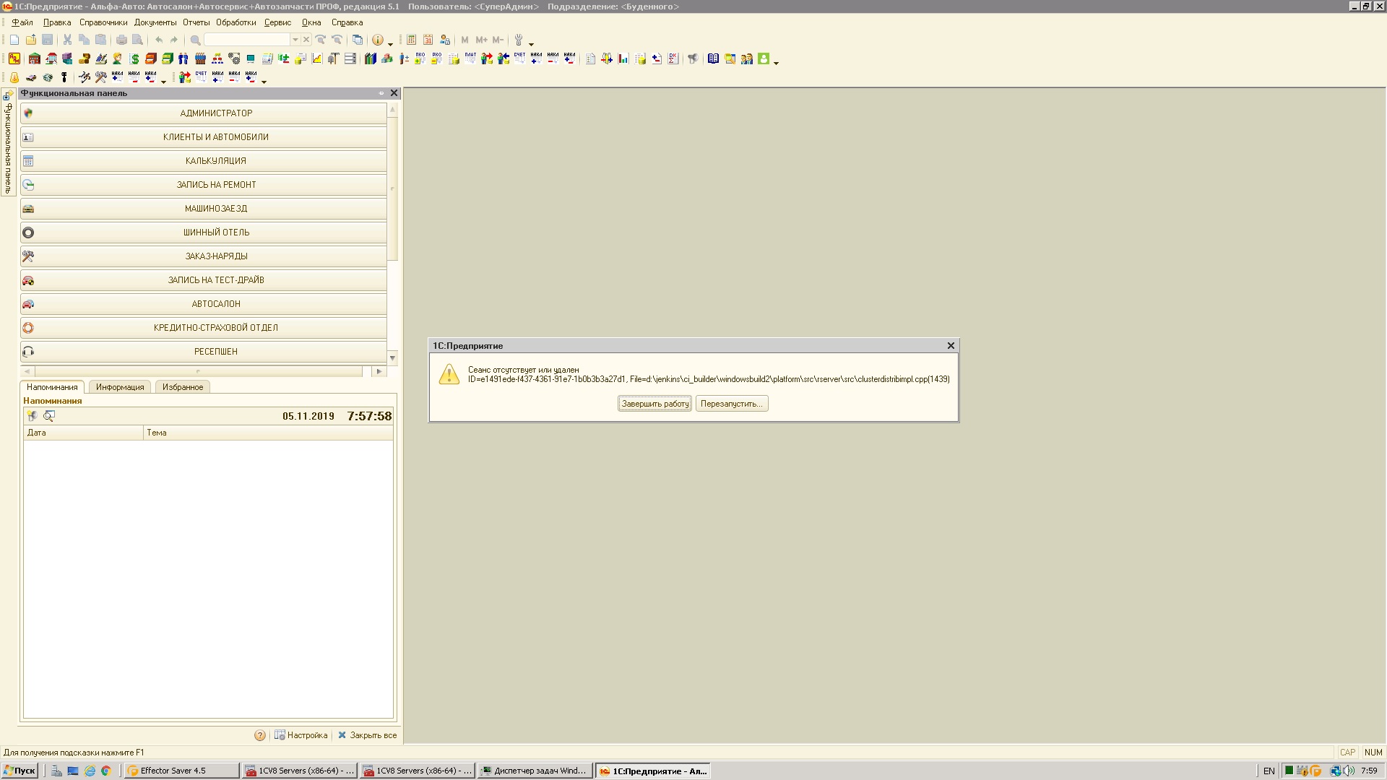Viewport: 1387px width, 780px height.
Task: Click the new document icon in the toolbar
Action: click(14, 40)
